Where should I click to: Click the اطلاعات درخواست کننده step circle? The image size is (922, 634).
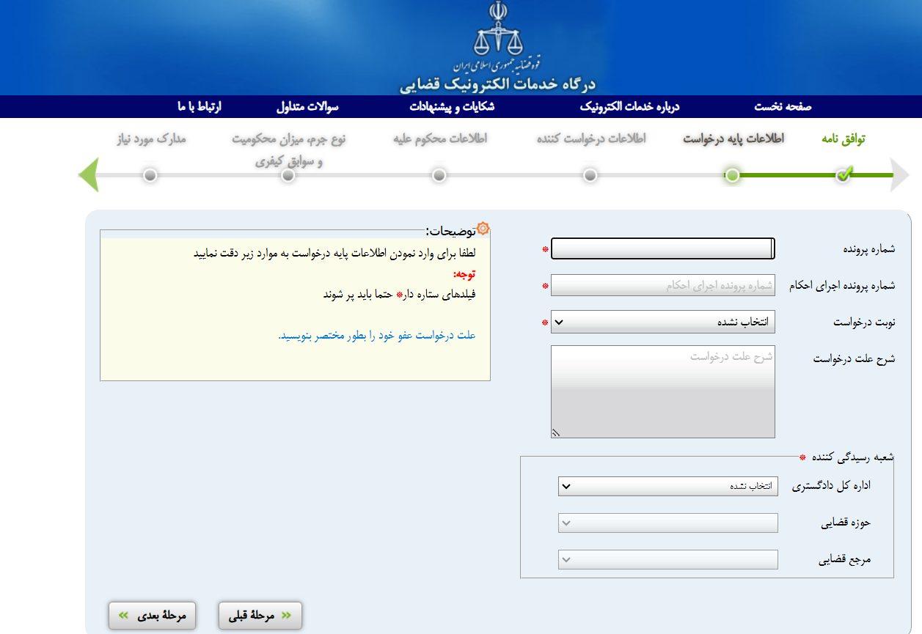click(590, 175)
